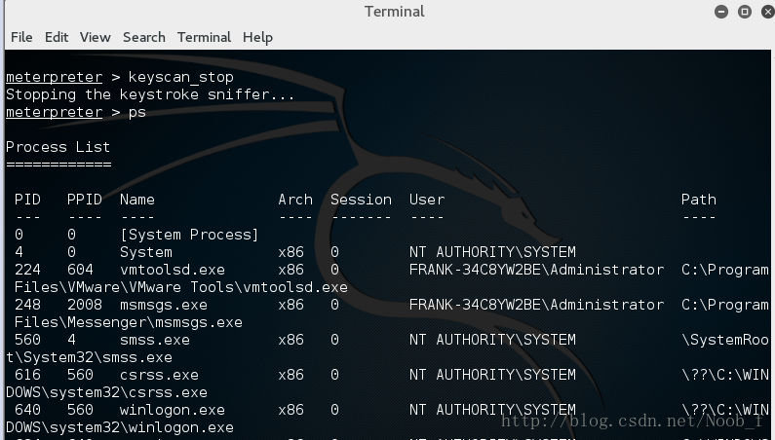Viewport: 775px width, 440px height.
Task: Click the Terminal window title
Action: 395,12
